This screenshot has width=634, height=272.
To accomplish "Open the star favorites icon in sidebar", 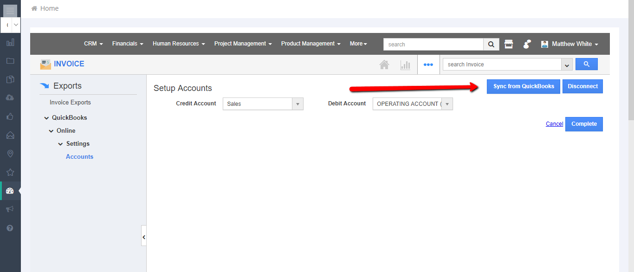I will click(x=10, y=172).
